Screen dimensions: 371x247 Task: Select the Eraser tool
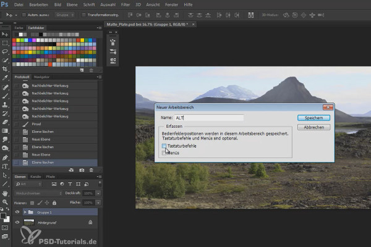pyautogui.click(x=5, y=122)
